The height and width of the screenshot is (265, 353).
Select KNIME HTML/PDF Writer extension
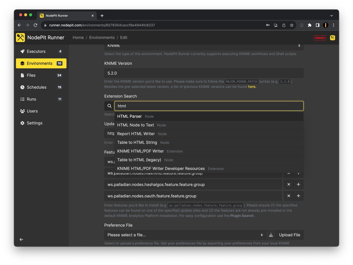(x=209, y=151)
